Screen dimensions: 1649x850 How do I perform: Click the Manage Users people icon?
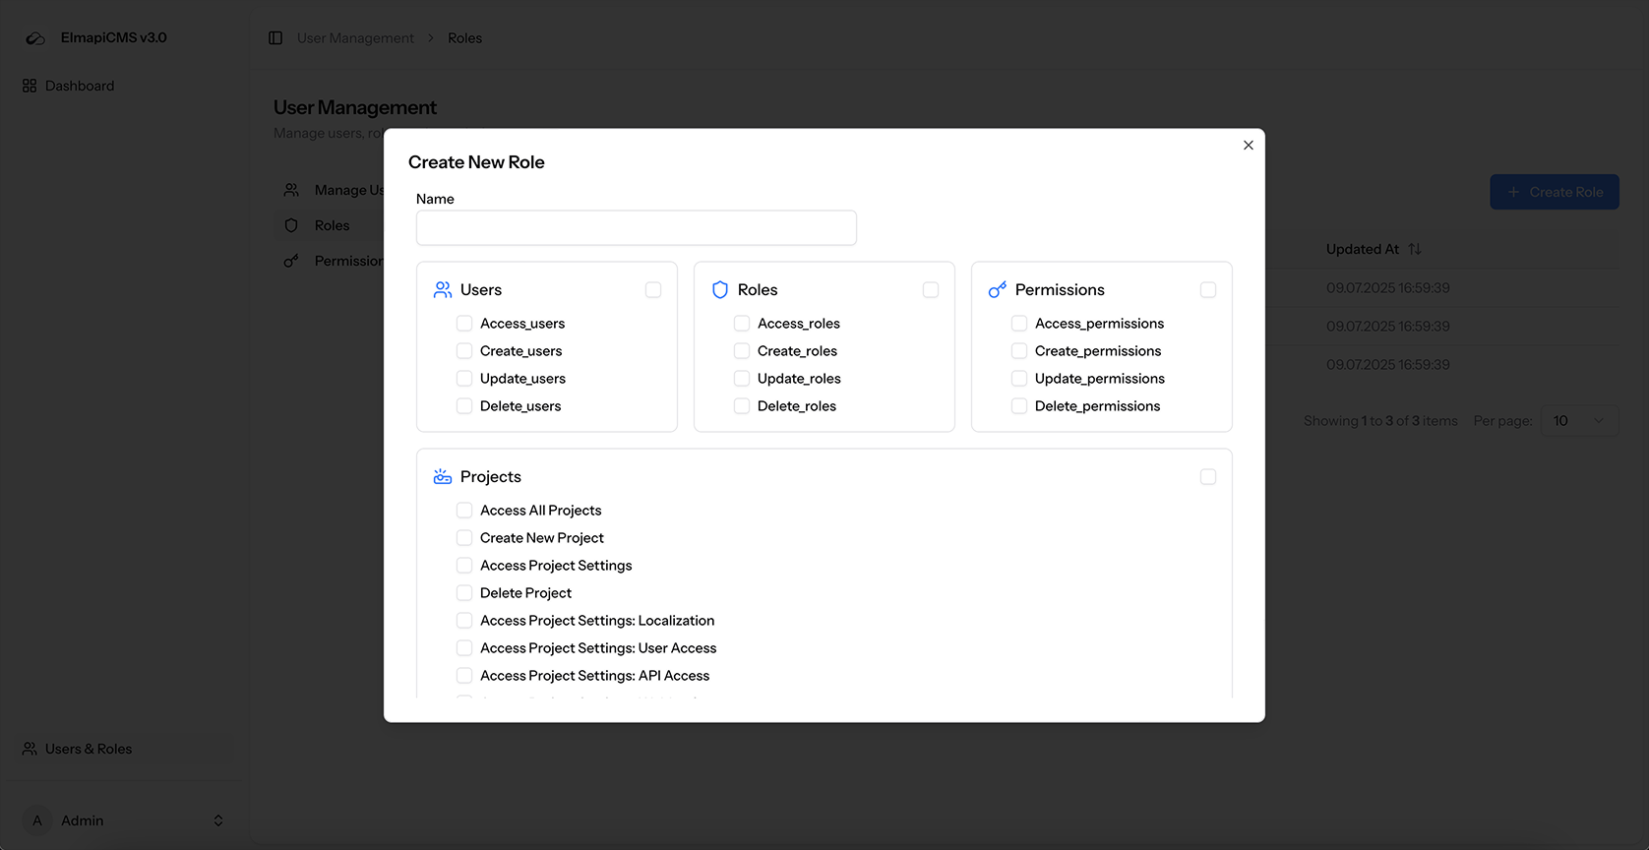coord(291,190)
